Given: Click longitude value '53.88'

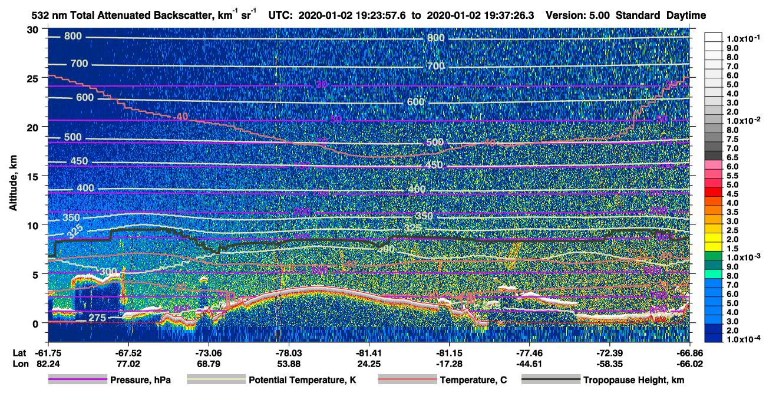Looking at the screenshot, I should (x=288, y=364).
